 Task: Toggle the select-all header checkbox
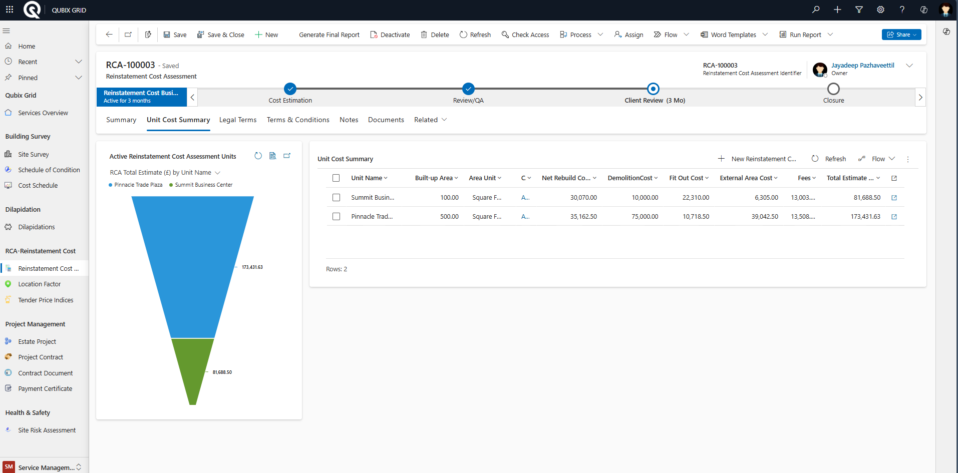[336, 178]
